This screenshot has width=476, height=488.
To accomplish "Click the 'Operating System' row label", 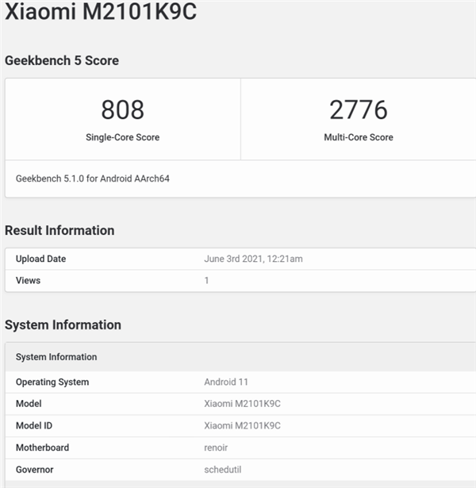I will click(x=52, y=382).
